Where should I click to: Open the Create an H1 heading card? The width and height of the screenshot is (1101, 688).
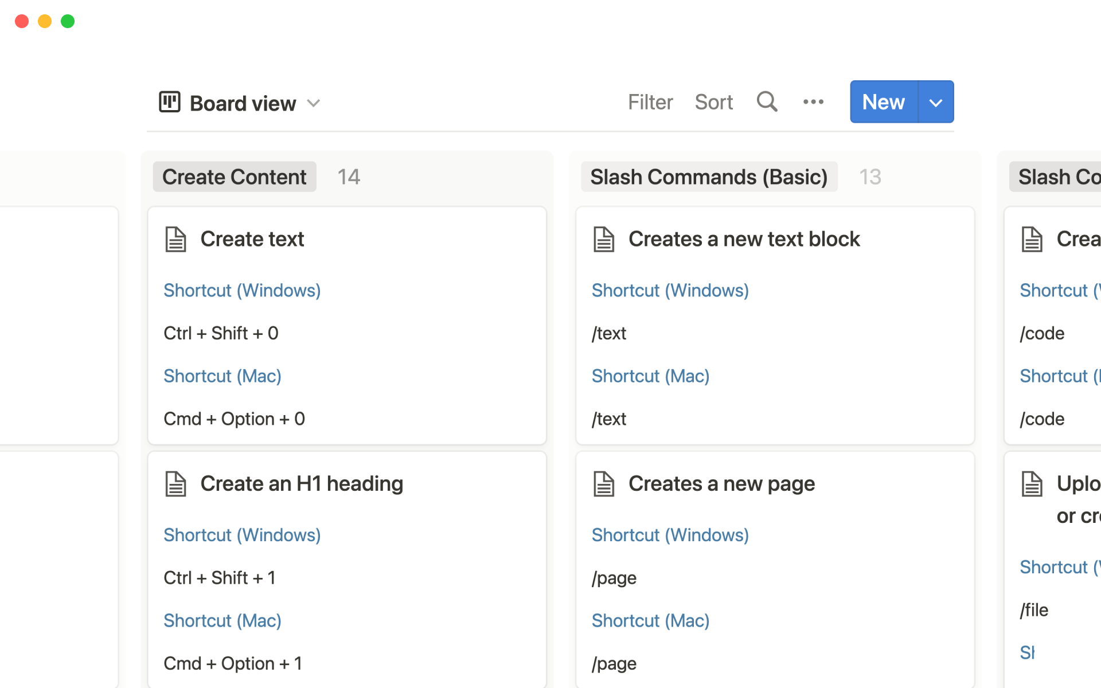click(x=302, y=484)
